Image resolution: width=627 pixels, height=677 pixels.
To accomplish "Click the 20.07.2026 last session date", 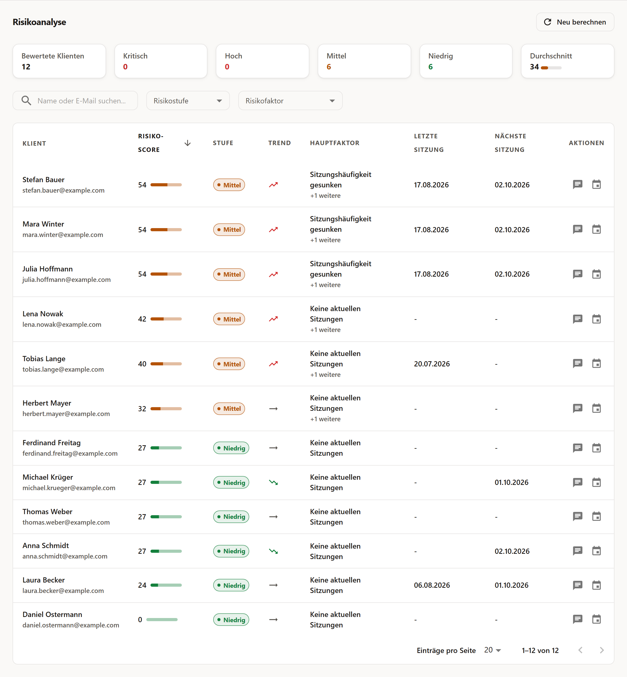I will (432, 364).
